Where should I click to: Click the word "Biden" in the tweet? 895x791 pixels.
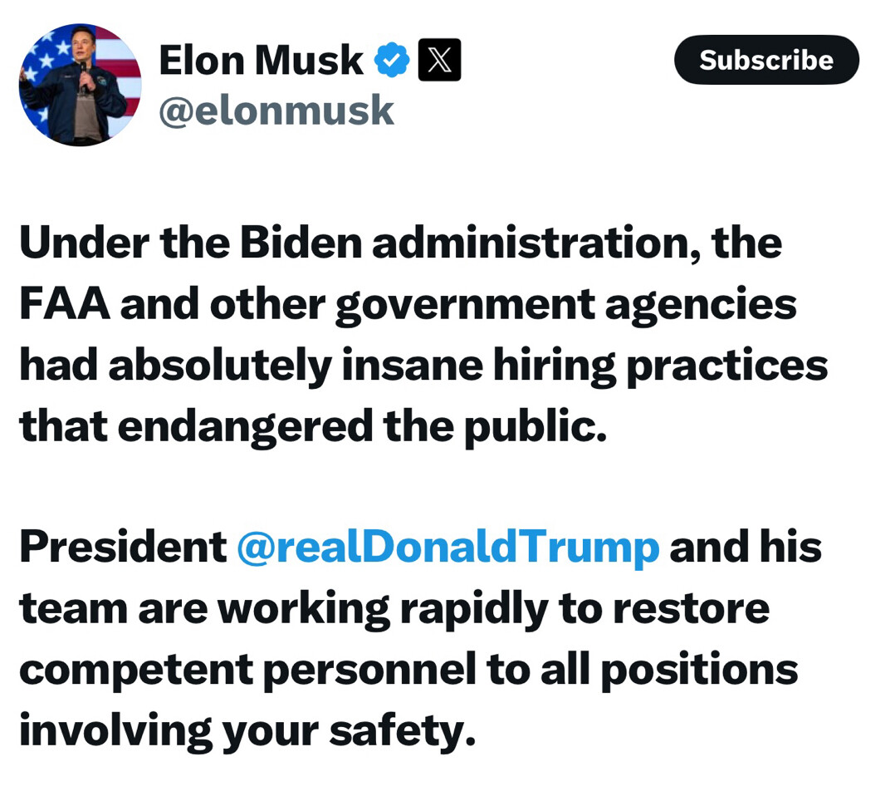(301, 243)
